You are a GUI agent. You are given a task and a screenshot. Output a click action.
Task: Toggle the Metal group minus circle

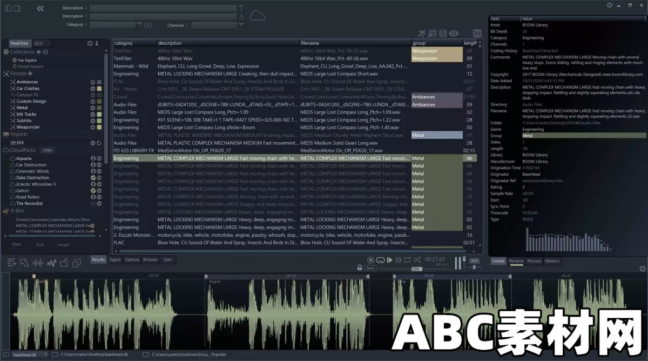pyautogui.click(x=92, y=108)
